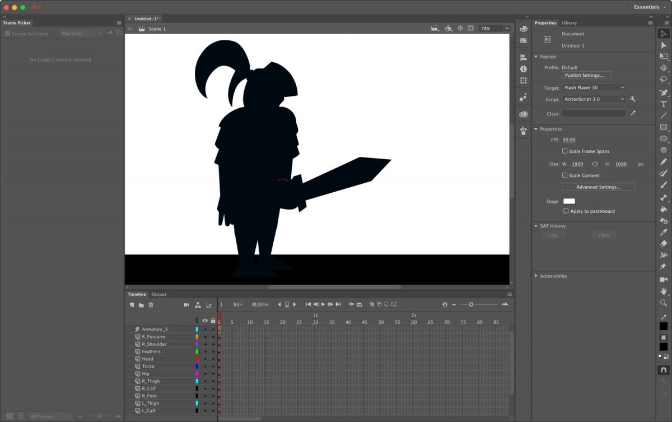Image resolution: width=672 pixels, height=422 pixels.
Task: Open the Output tab in timeline panel
Action: point(159,294)
